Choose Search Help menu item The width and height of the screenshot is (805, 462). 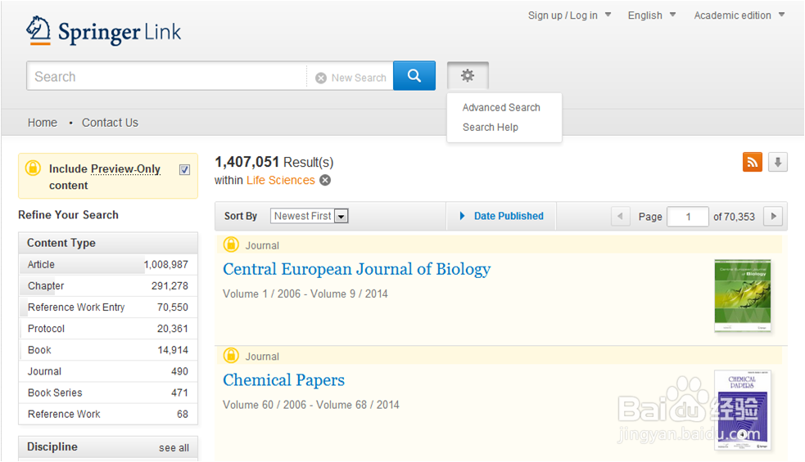491,127
